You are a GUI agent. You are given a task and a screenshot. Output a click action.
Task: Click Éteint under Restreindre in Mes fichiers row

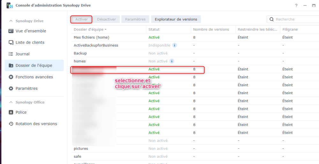[243, 37]
